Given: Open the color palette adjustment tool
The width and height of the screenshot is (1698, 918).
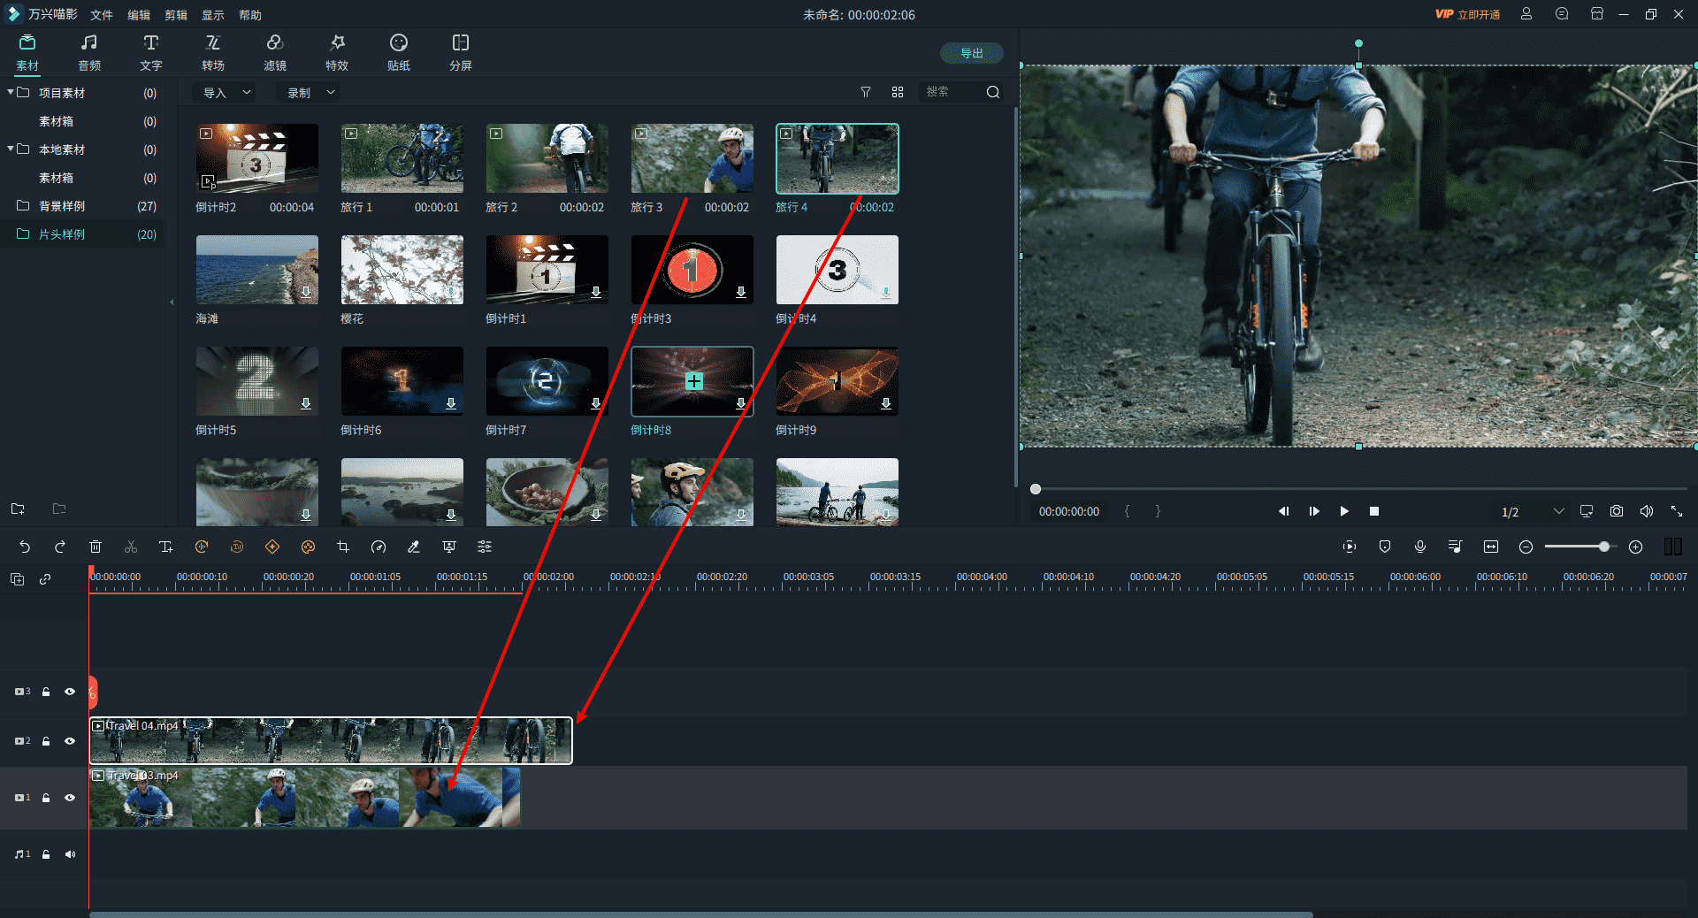Looking at the screenshot, I should [x=308, y=547].
